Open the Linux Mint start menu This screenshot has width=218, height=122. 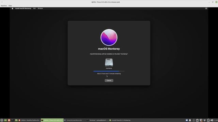(x=2, y=120)
